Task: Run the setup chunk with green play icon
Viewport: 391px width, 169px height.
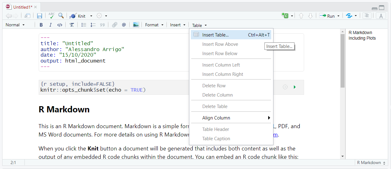Action: [294, 87]
